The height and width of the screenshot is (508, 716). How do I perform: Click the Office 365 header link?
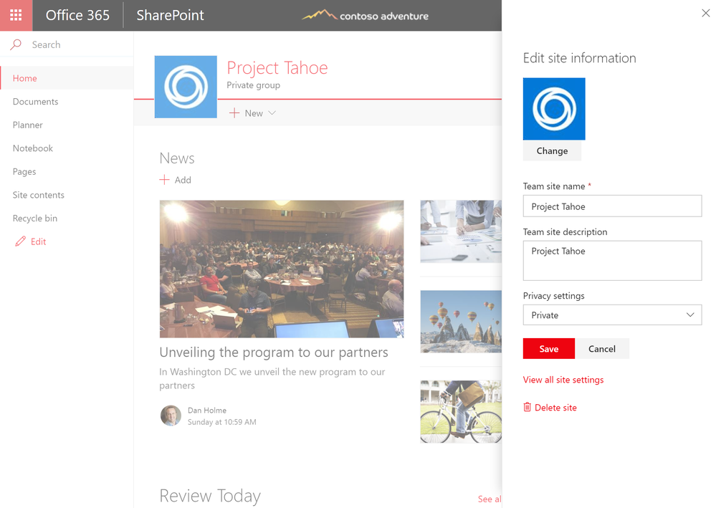coord(77,15)
